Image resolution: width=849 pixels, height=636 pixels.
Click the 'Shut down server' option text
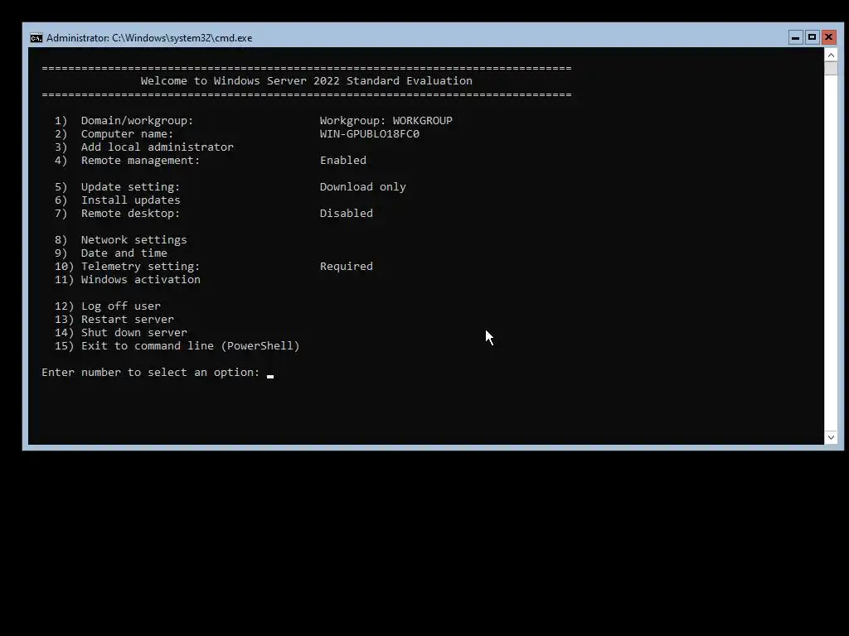pos(134,333)
